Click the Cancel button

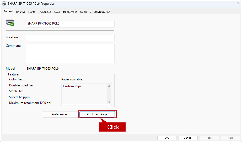click(188, 138)
